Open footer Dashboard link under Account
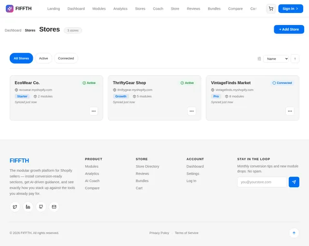This screenshot has height=246, width=309. pyautogui.click(x=195, y=167)
